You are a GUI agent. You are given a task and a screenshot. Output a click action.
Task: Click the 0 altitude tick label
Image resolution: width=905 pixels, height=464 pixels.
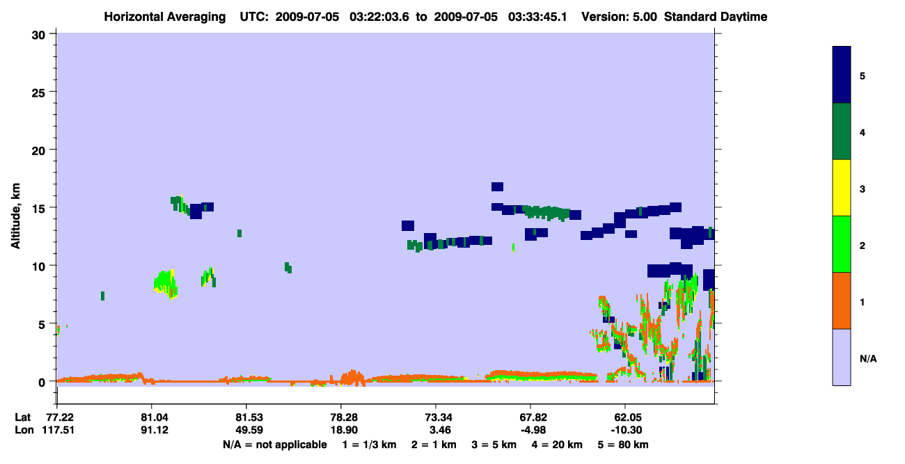pyautogui.click(x=44, y=382)
